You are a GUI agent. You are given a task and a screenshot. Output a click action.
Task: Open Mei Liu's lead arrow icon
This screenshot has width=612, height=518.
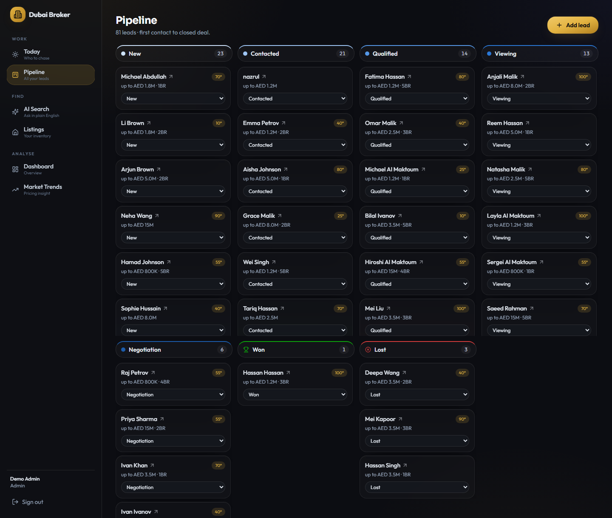(x=388, y=308)
